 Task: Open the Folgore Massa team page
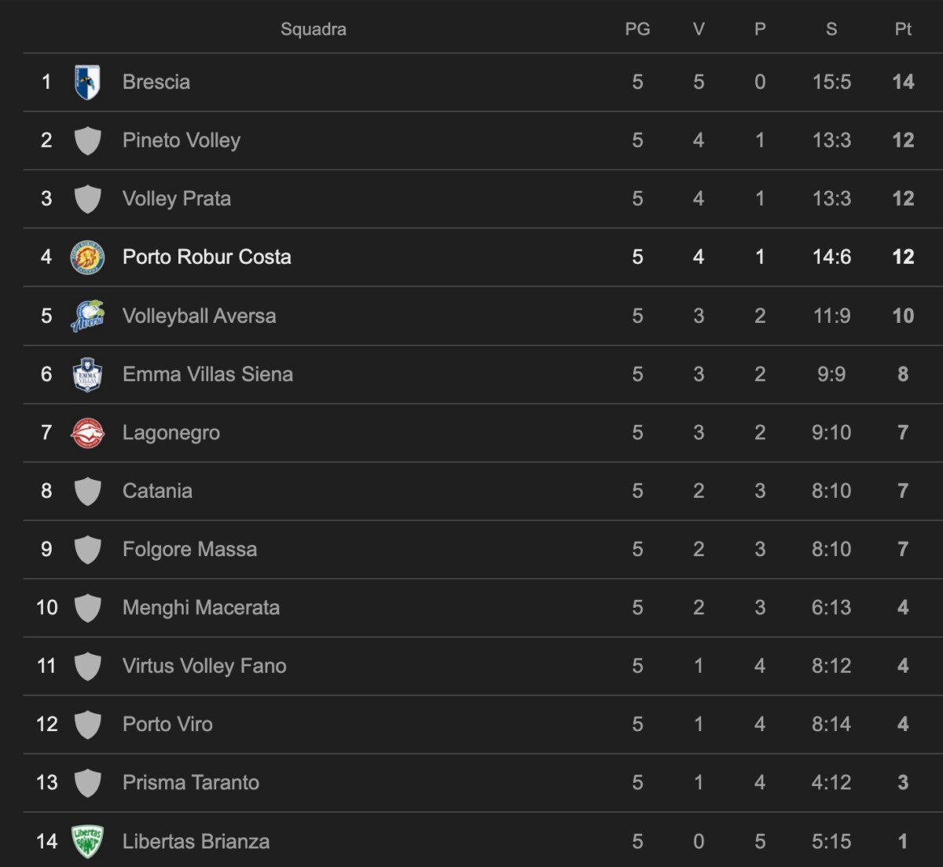189,549
